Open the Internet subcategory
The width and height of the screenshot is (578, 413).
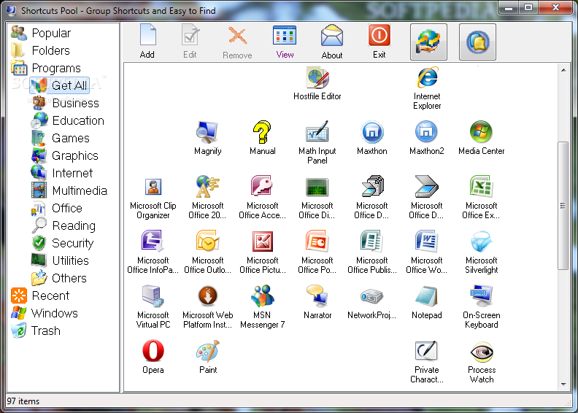[x=62, y=173]
